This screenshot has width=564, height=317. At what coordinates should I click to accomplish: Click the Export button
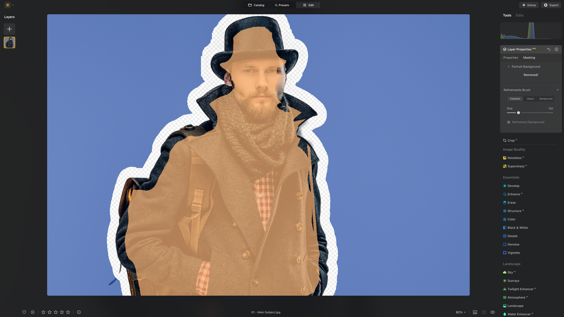(x=551, y=5)
